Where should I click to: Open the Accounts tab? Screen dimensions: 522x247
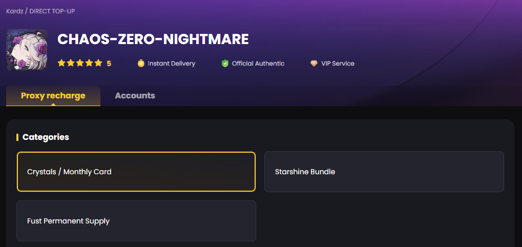coord(135,96)
